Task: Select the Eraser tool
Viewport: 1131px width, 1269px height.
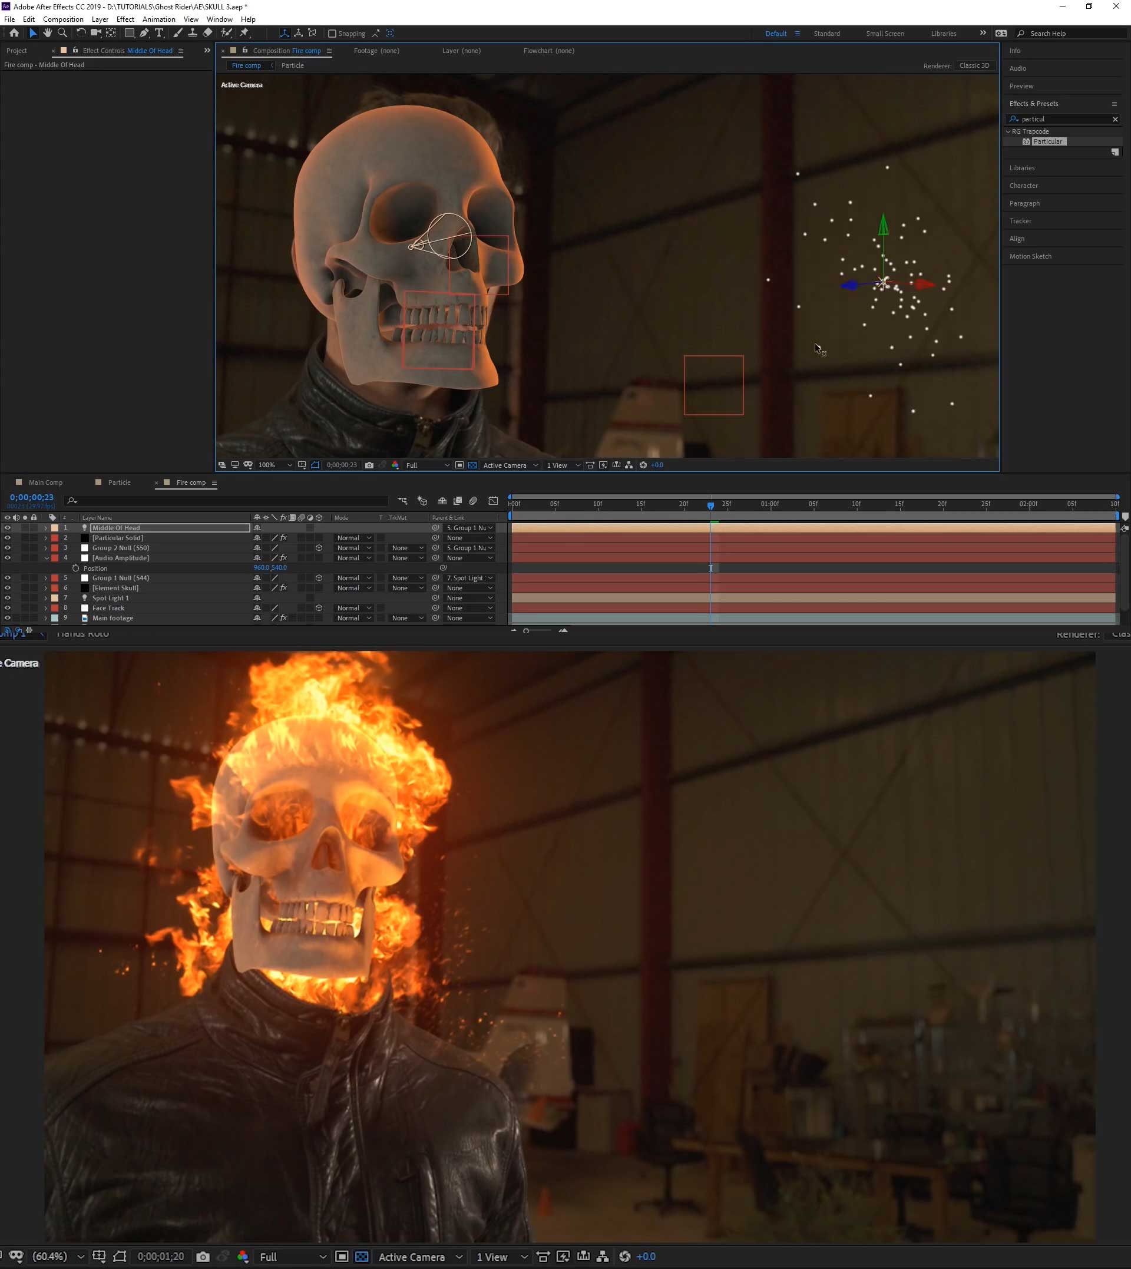Action: click(x=207, y=33)
